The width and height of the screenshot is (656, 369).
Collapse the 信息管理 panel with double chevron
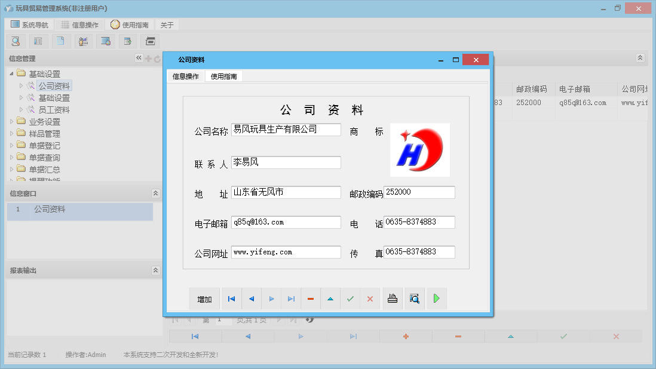[139, 58]
